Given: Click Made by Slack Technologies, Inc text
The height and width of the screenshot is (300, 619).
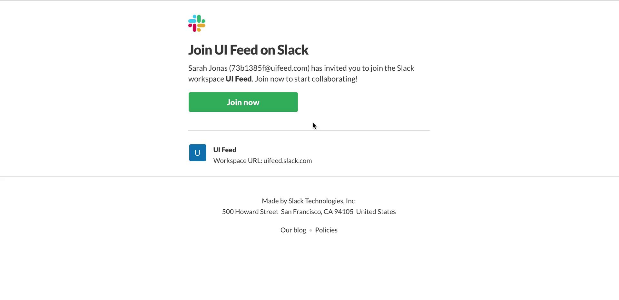Looking at the screenshot, I should tap(308, 201).
